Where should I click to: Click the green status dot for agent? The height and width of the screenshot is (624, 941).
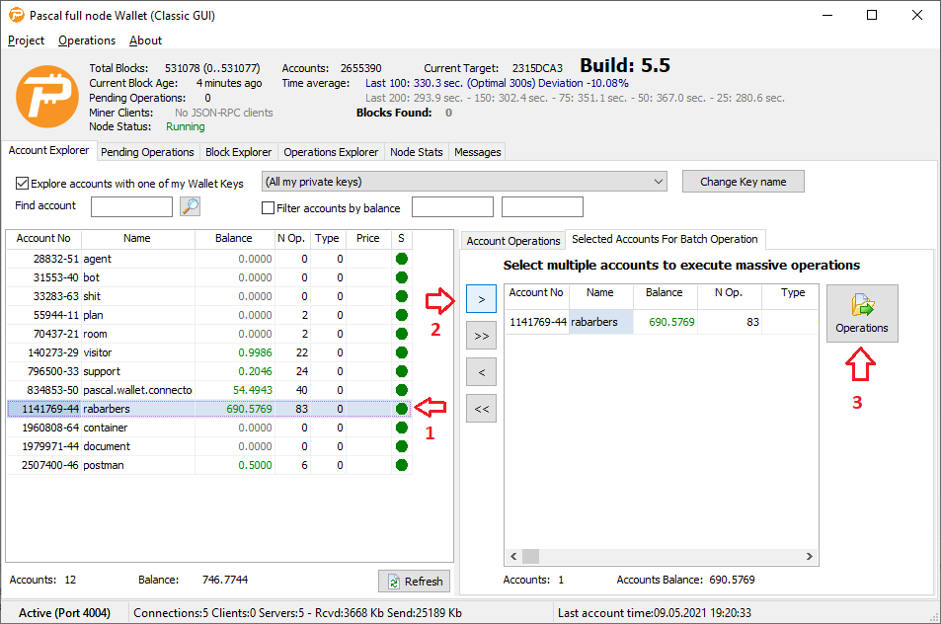(402, 259)
